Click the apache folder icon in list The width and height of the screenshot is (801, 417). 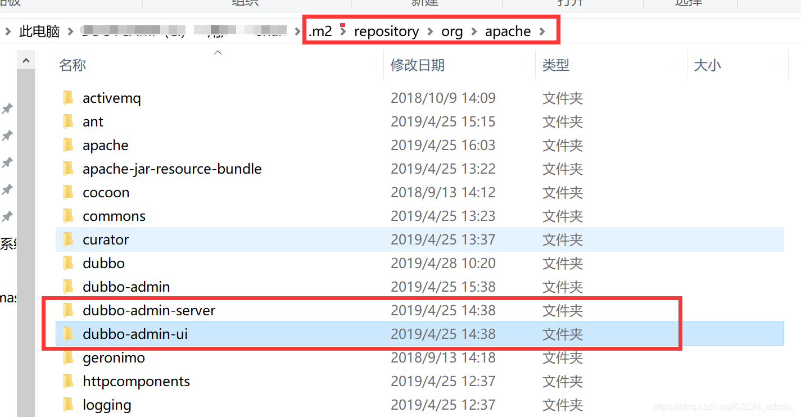[68, 146]
